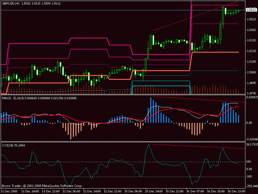Click the 1.5105 price axis label
The image size is (258, 194).
point(251,62)
